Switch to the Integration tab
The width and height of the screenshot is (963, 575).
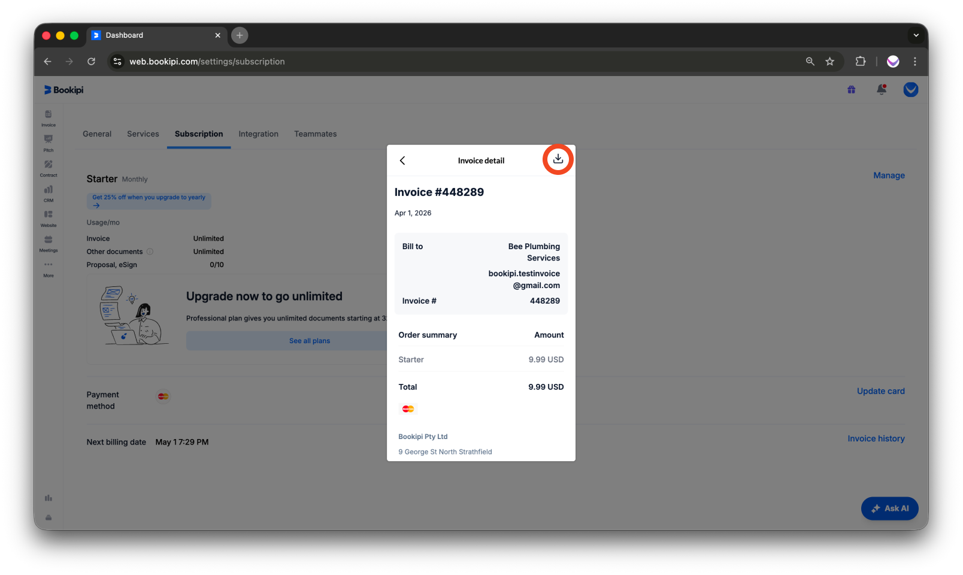click(x=258, y=134)
